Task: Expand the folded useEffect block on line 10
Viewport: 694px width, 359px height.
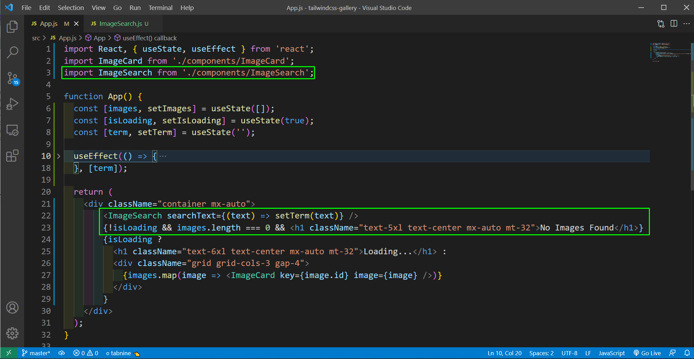Action: (59, 156)
